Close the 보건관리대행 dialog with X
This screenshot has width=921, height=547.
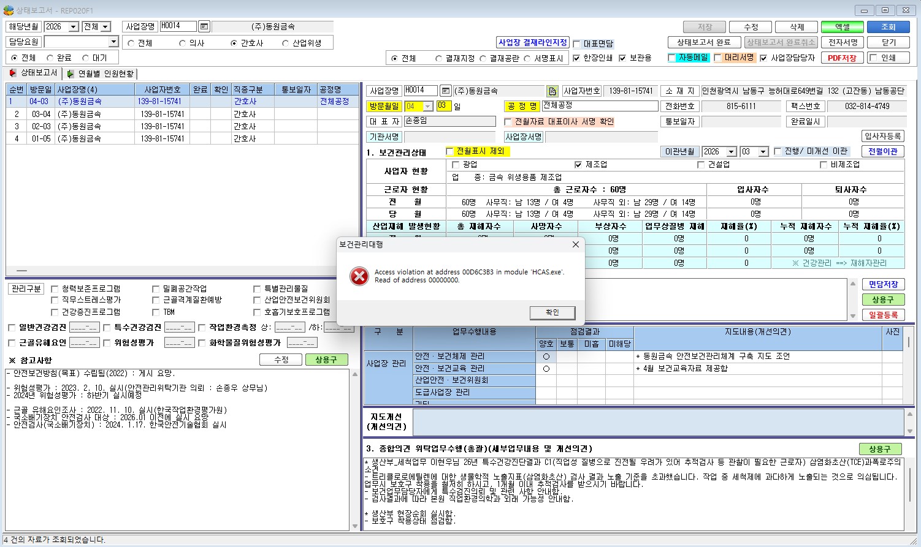(x=575, y=244)
